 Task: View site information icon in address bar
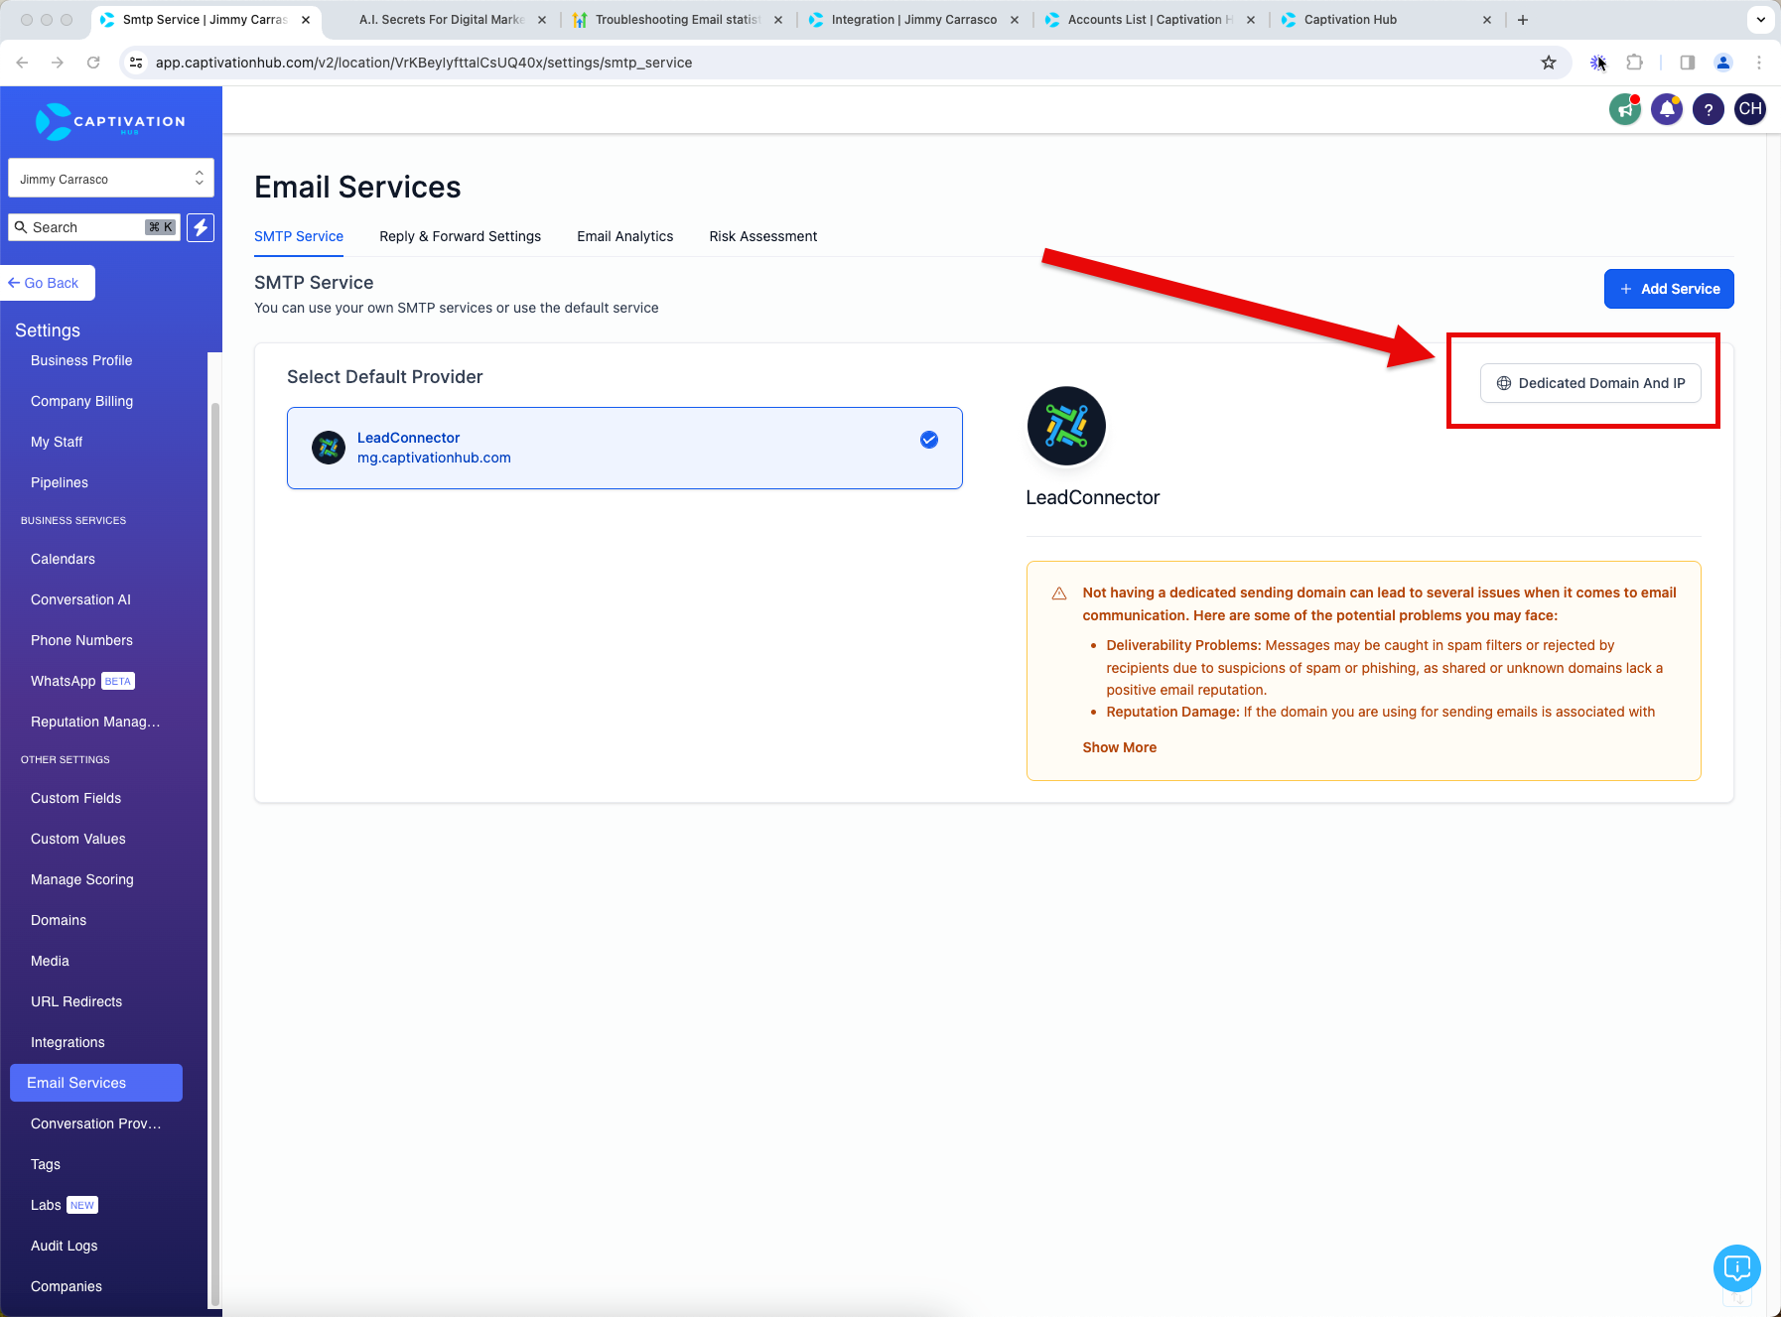coord(137,63)
